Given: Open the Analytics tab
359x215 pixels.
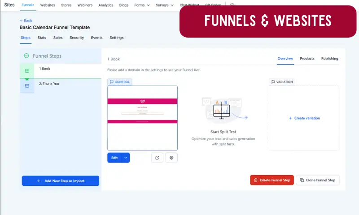Looking at the screenshot, I should pyautogui.click(x=106, y=5).
